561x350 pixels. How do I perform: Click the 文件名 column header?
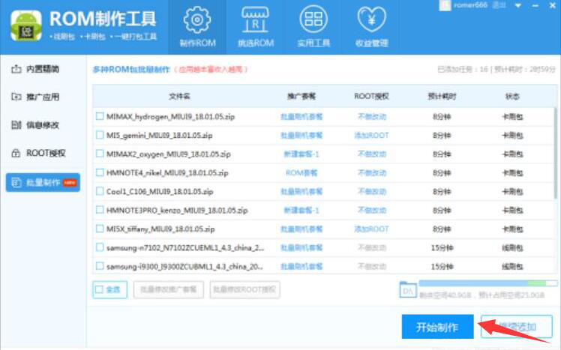[179, 97]
